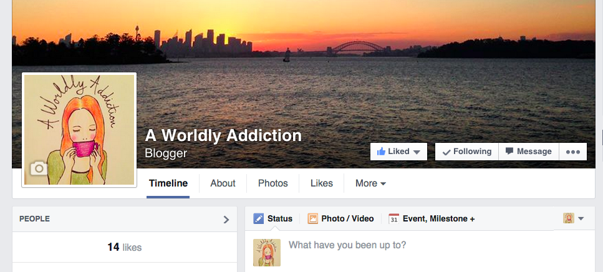Open the post-as identity dropdown arrow
The image size is (603, 272).
[x=581, y=218]
